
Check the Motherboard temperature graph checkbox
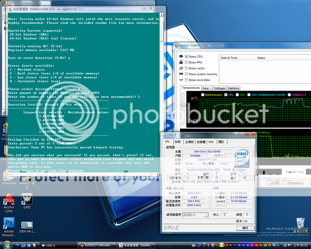click(x=203, y=95)
